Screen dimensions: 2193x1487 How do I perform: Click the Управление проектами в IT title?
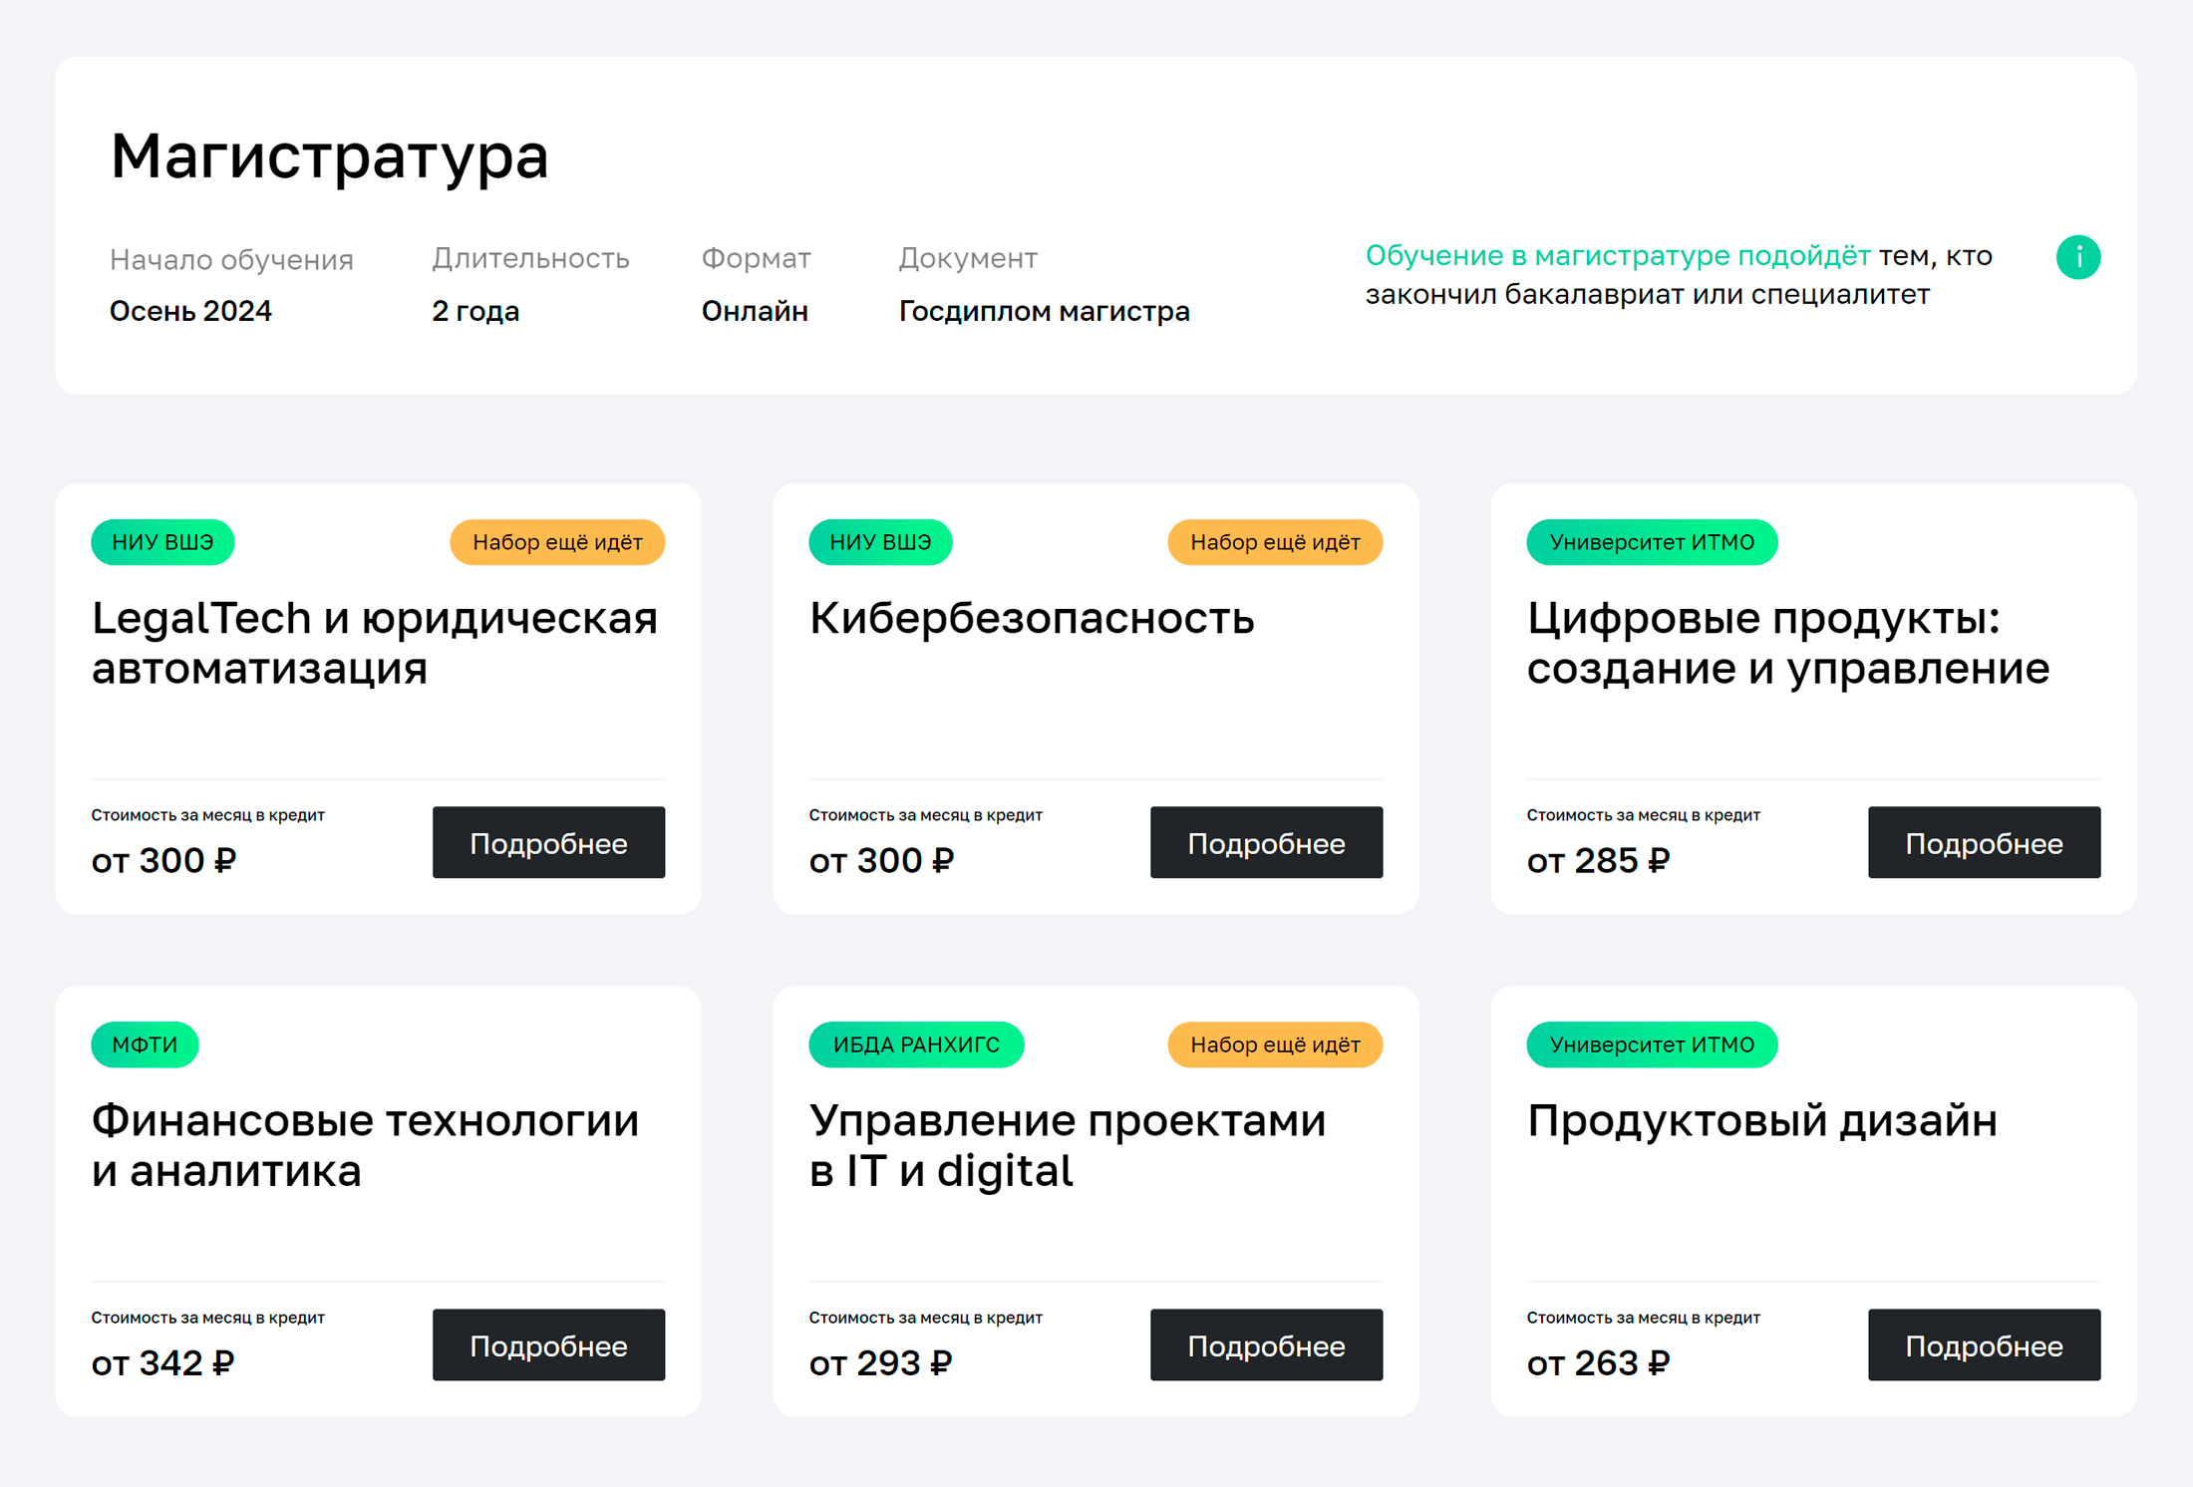(x=1068, y=1145)
